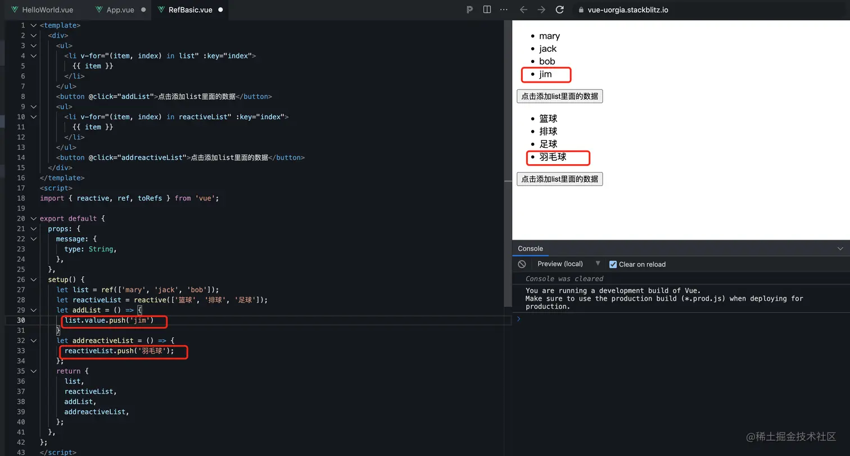Fold the reactiveList li block at line 10

click(34, 117)
